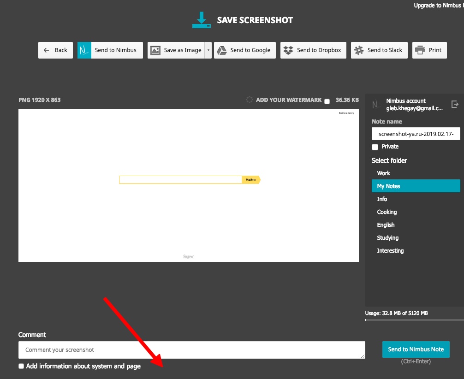This screenshot has width=464, height=379.
Task: Click the image icon on Save as Image
Action: pyautogui.click(x=155, y=50)
